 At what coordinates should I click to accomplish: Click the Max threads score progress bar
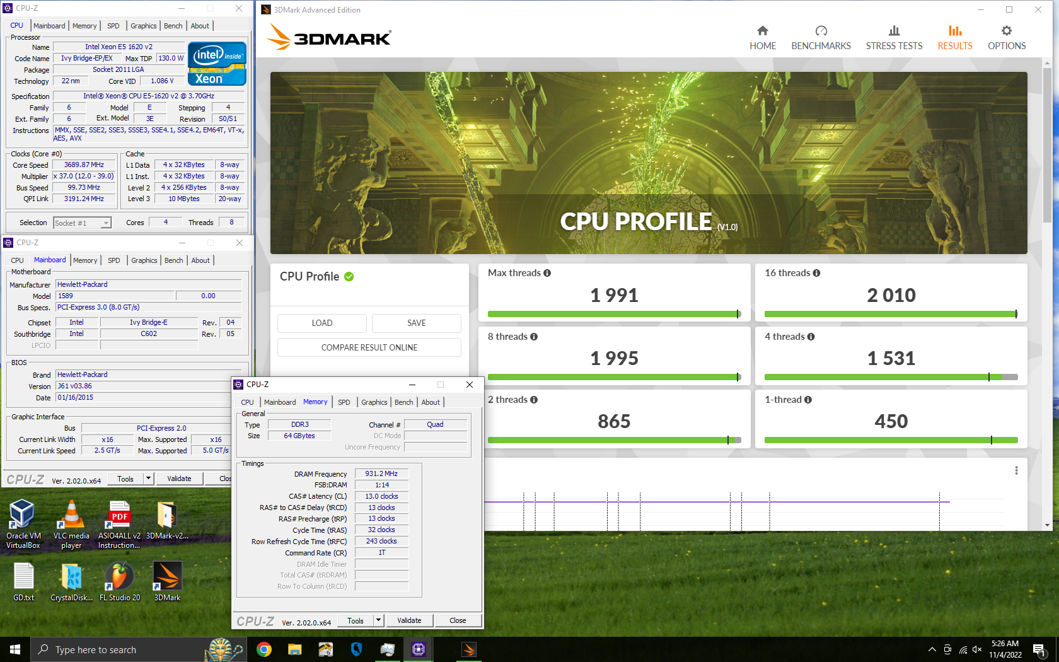tap(614, 314)
